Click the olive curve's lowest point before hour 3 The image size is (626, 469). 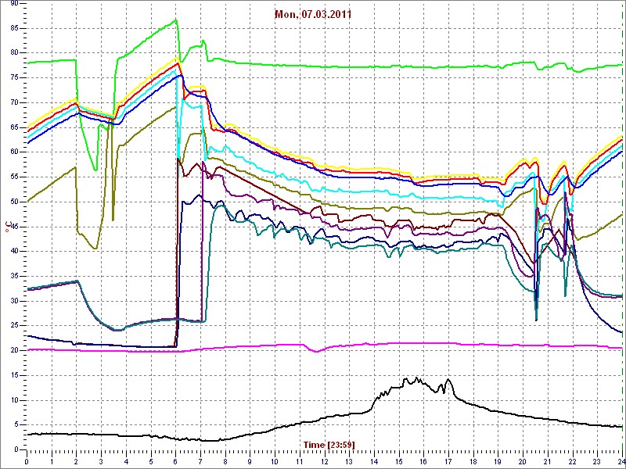(x=95, y=249)
